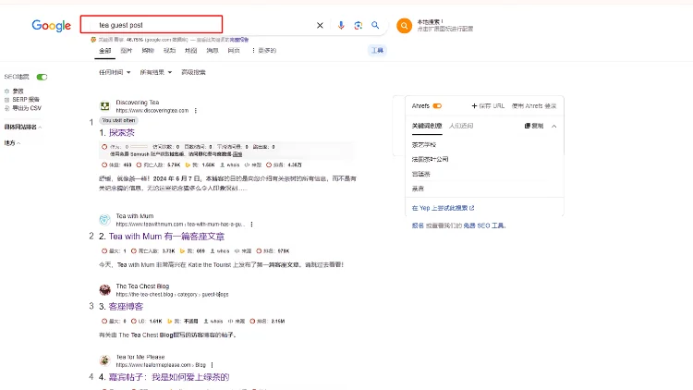
Task: Select the people-also-ask tab in Ahrefs
Action: [x=461, y=126]
